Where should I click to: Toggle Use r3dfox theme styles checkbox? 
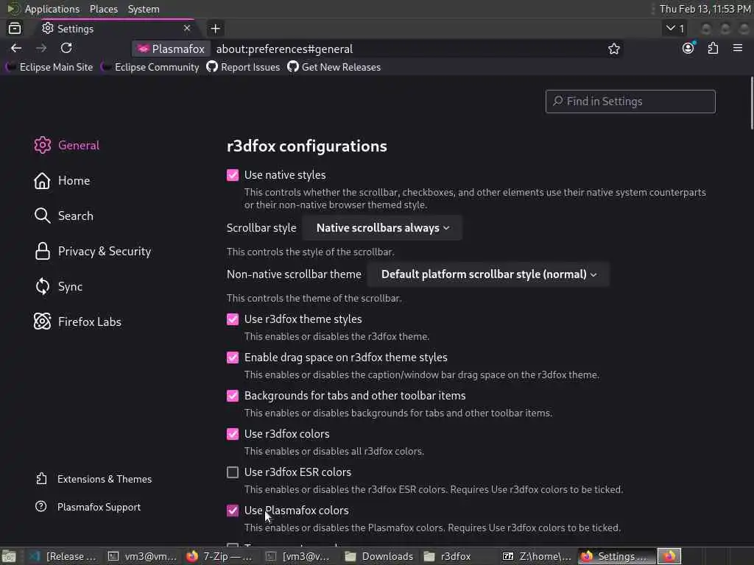click(x=233, y=319)
